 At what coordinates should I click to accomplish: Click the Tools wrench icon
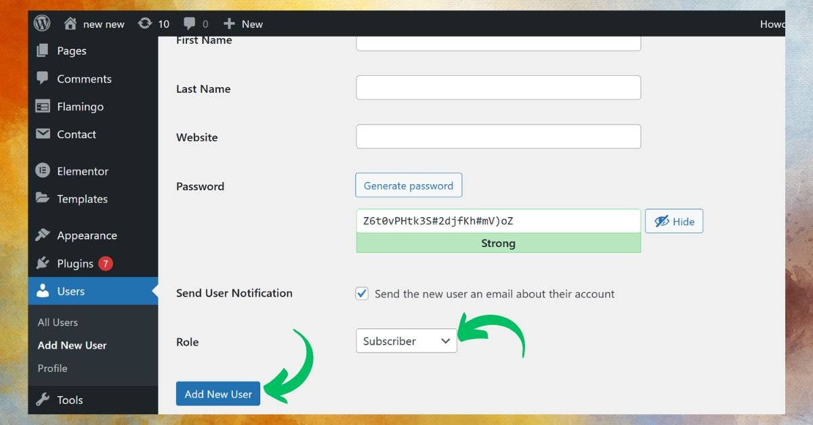click(43, 399)
